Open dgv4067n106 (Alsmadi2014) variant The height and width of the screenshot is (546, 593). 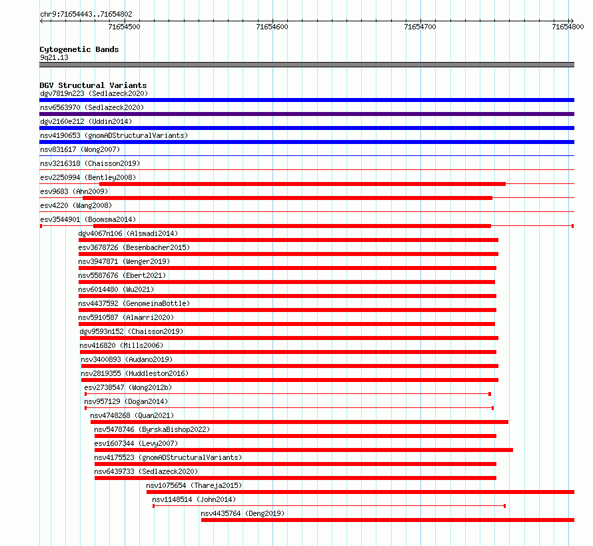click(x=128, y=233)
